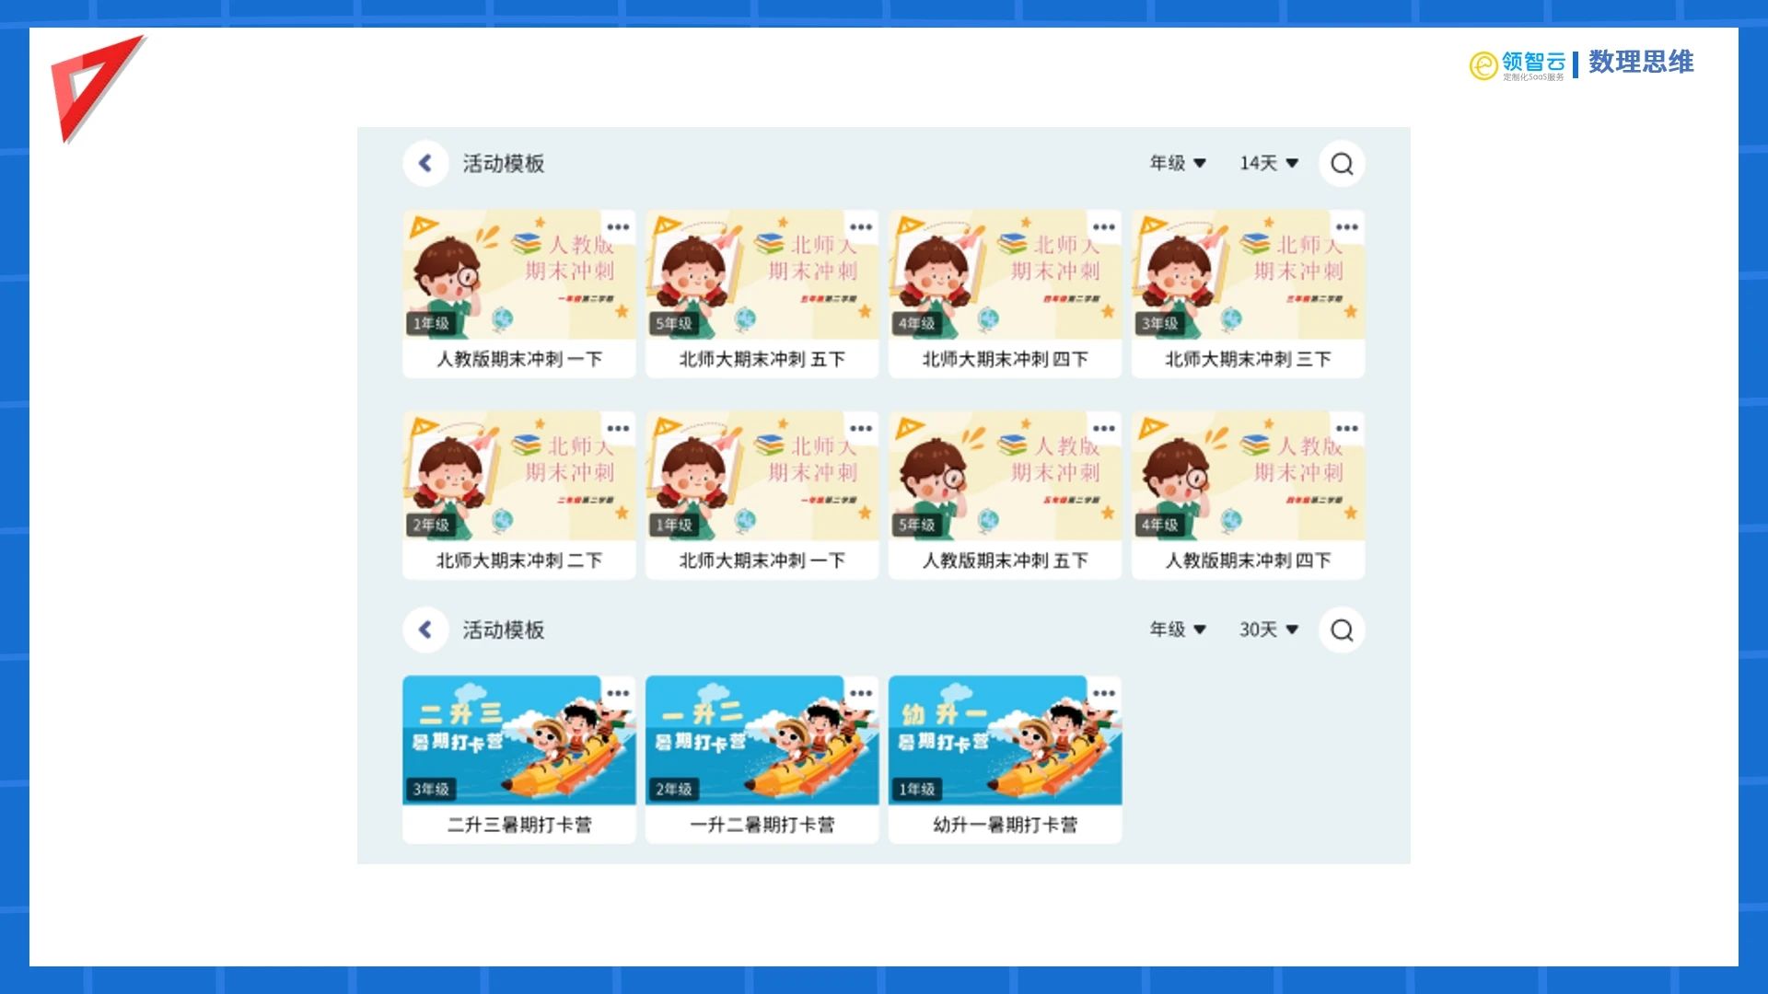
Task: Open more options on the 人教版期末冲刺 一下 card
Action: (x=618, y=224)
